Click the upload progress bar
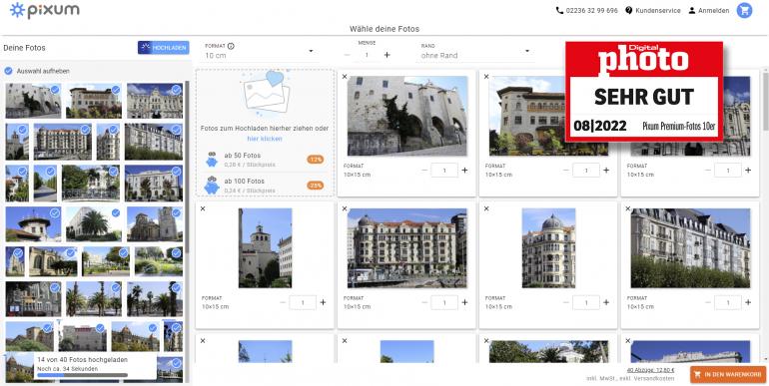Viewport: 769px width, 386px height. click(x=82, y=375)
